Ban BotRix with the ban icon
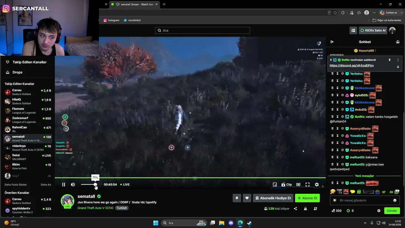Viewport: 405px width, 228px height. coord(342,117)
